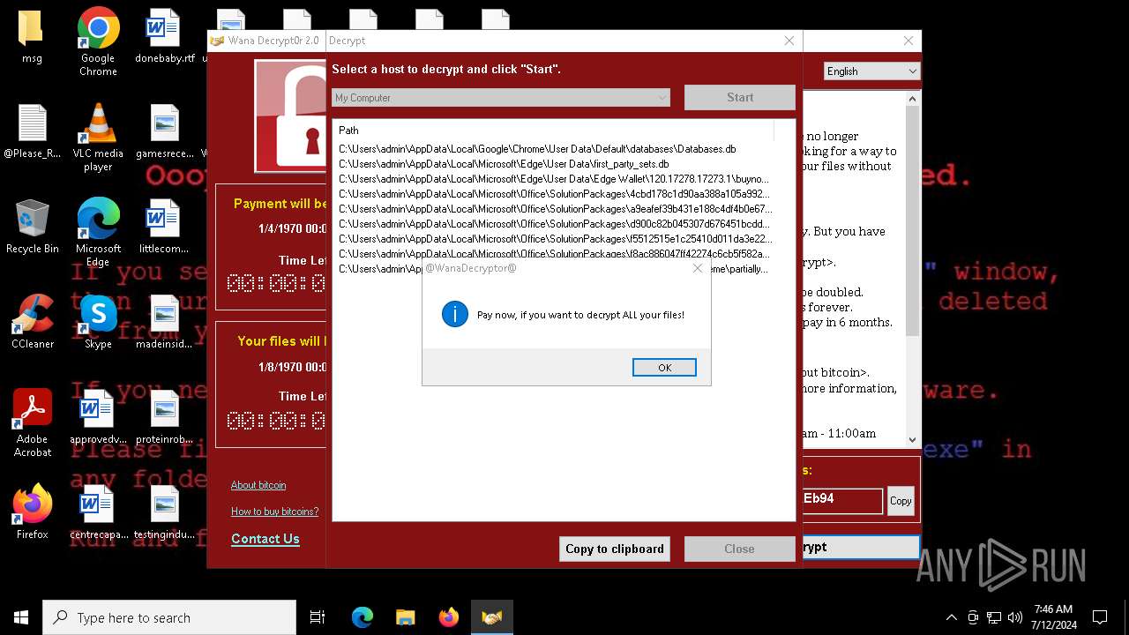Image resolution: width=1129 pixels, height=635 pixels.
Task: Open the Recycle Bin
Action: tap(32, 228)
